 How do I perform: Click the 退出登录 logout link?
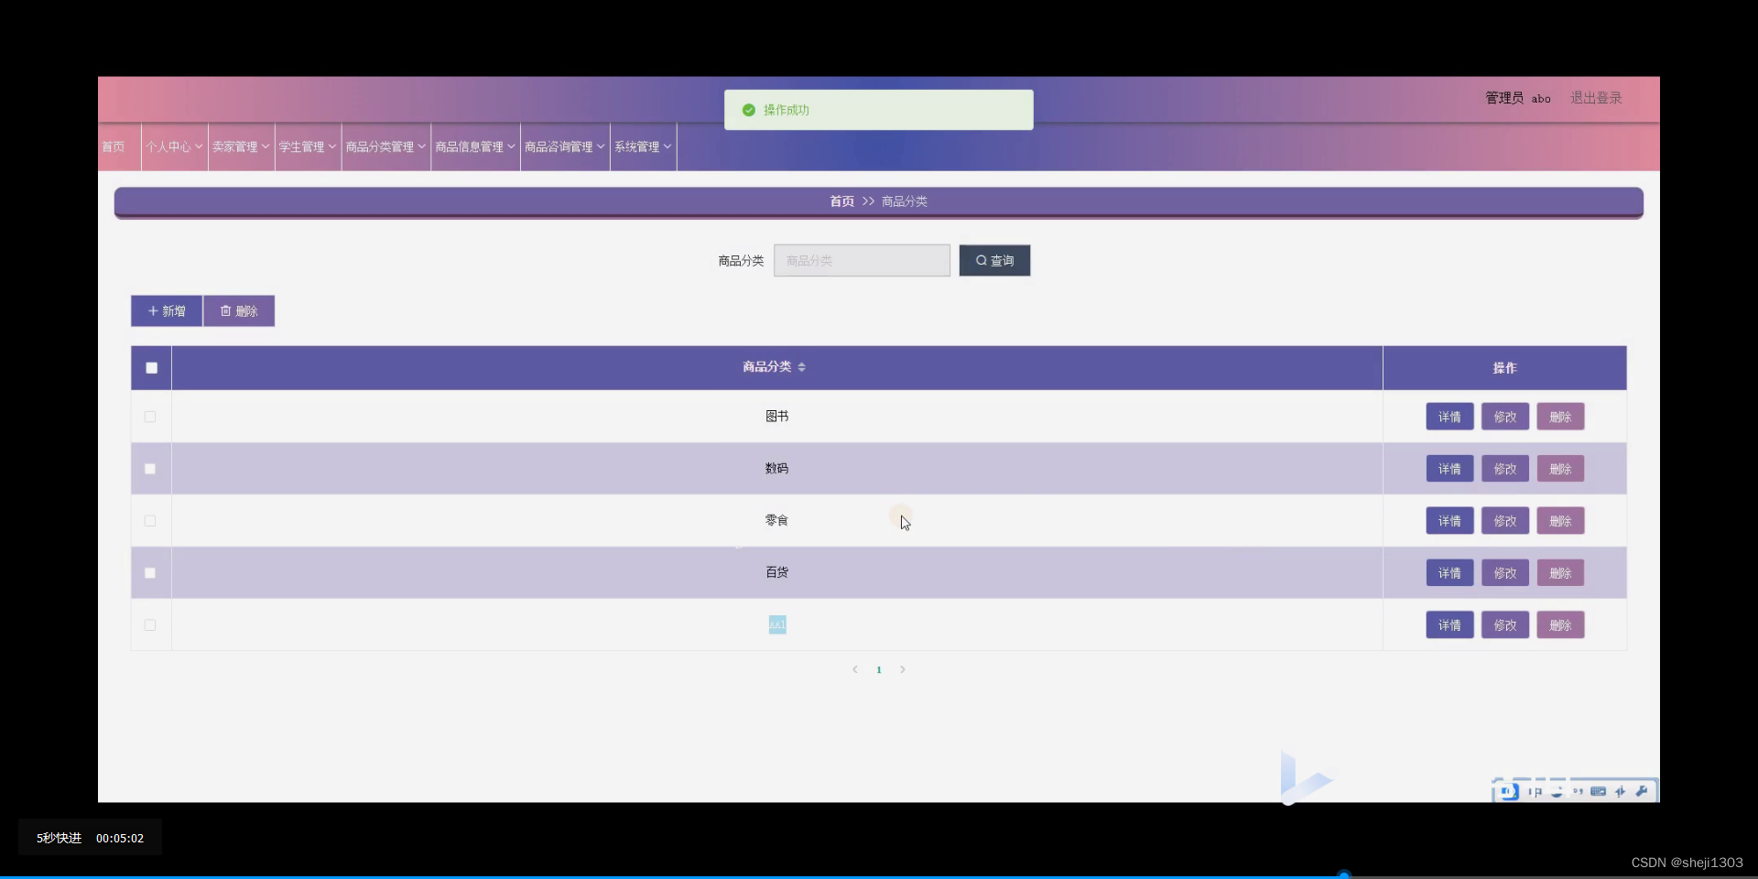click(1596, 98)
